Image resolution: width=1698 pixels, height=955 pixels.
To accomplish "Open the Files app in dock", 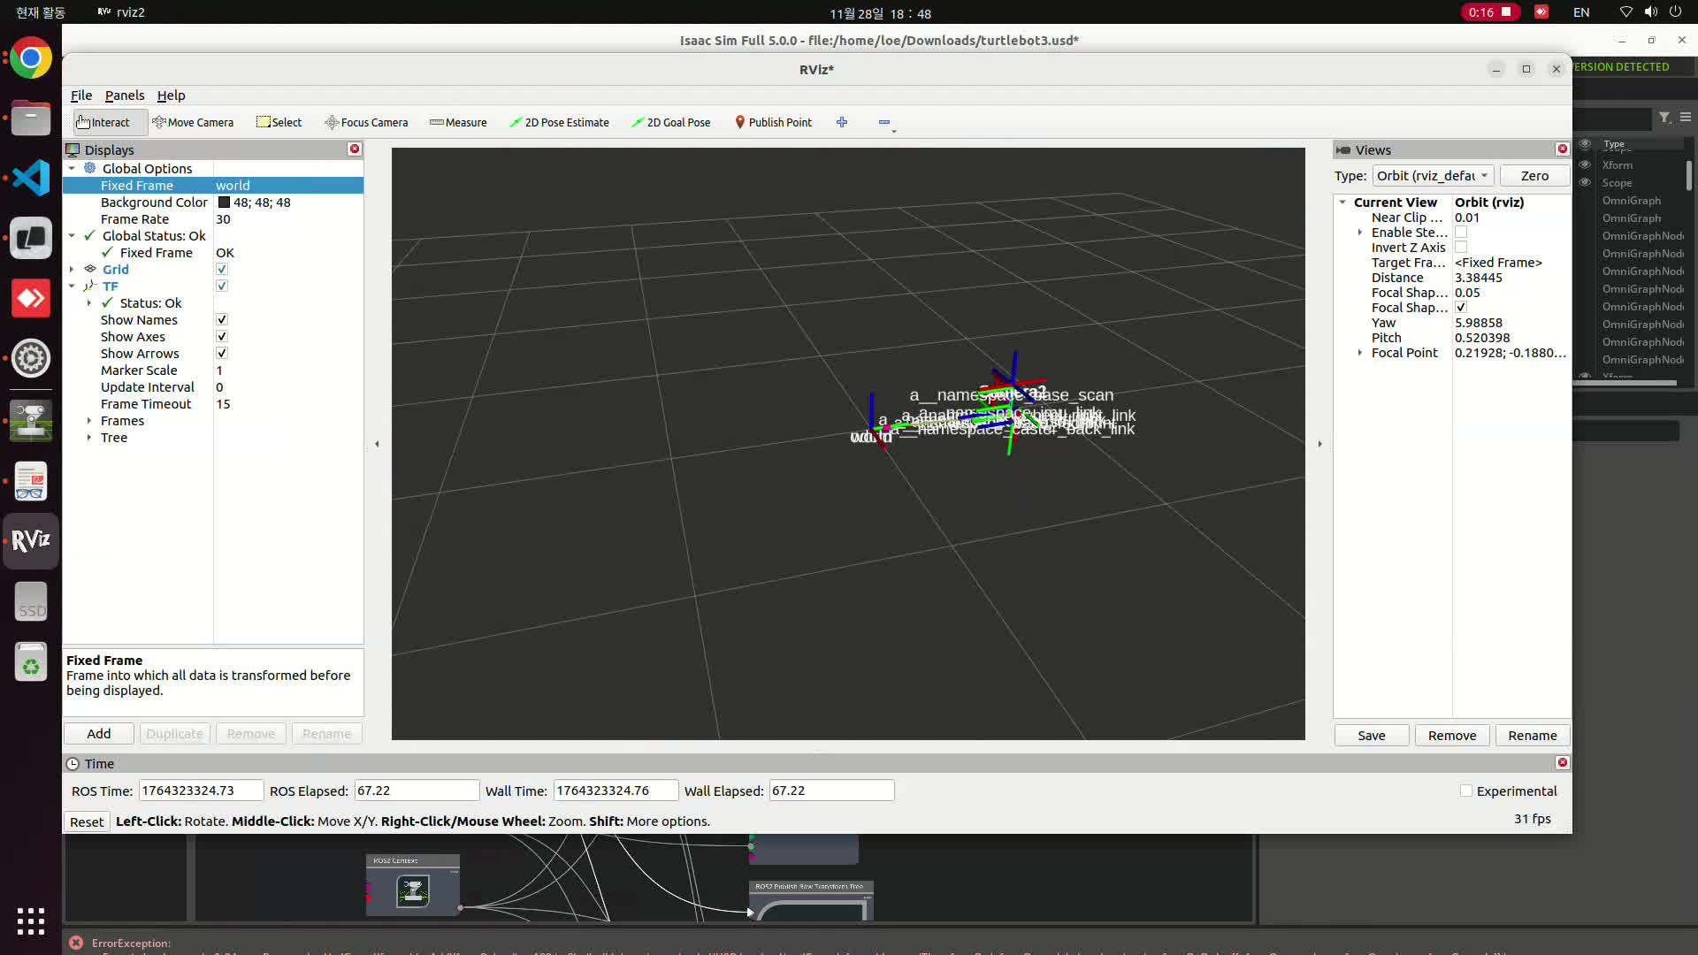I will (31, 118).
